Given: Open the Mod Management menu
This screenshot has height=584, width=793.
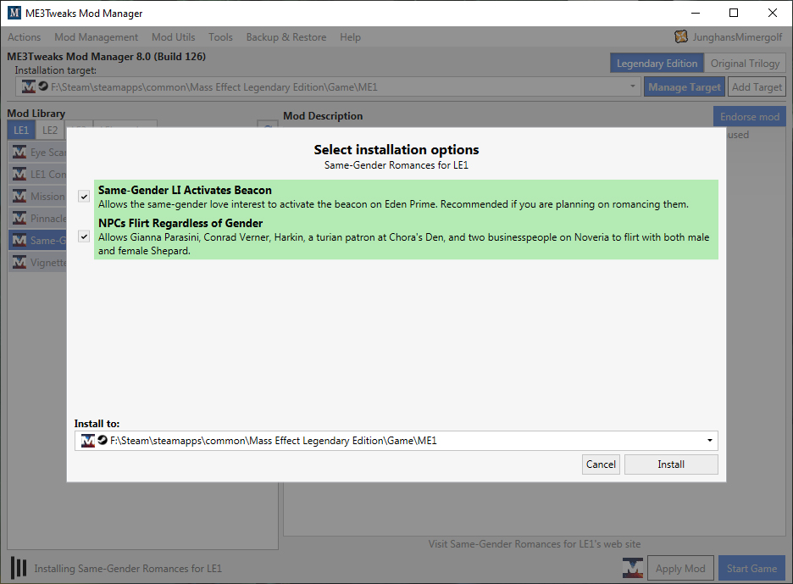Looking at the screenshot, I should point(96,37).
